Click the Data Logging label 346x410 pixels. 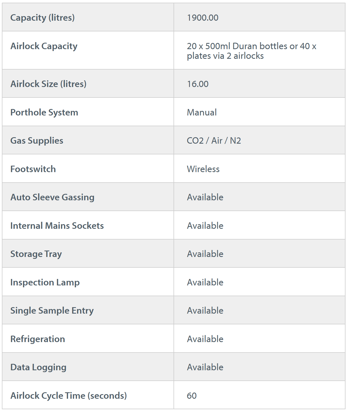38,367
